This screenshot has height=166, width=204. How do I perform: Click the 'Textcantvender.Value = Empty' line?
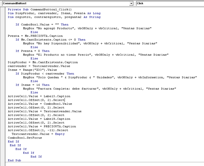point(38,134)
